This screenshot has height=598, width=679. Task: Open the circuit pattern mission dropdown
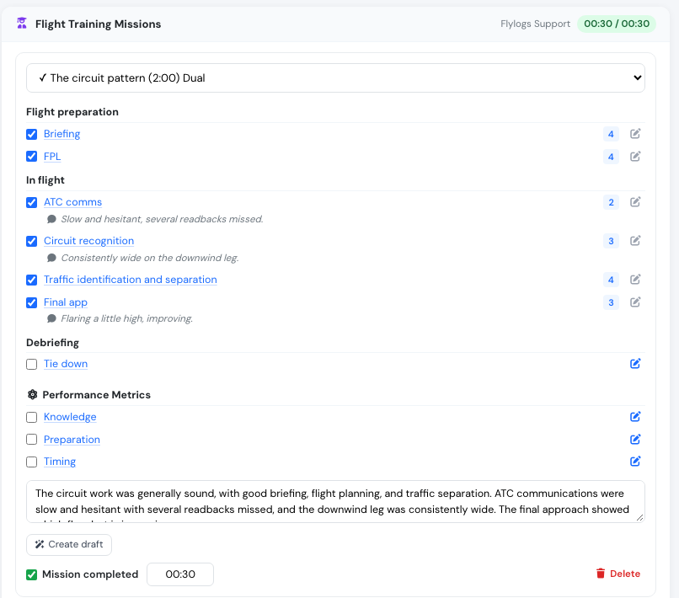(335, 78)
